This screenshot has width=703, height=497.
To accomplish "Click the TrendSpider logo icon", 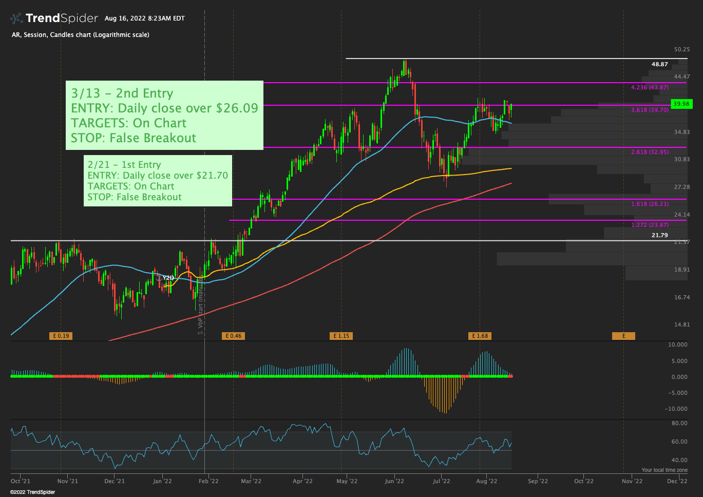I will coord(16,18).
